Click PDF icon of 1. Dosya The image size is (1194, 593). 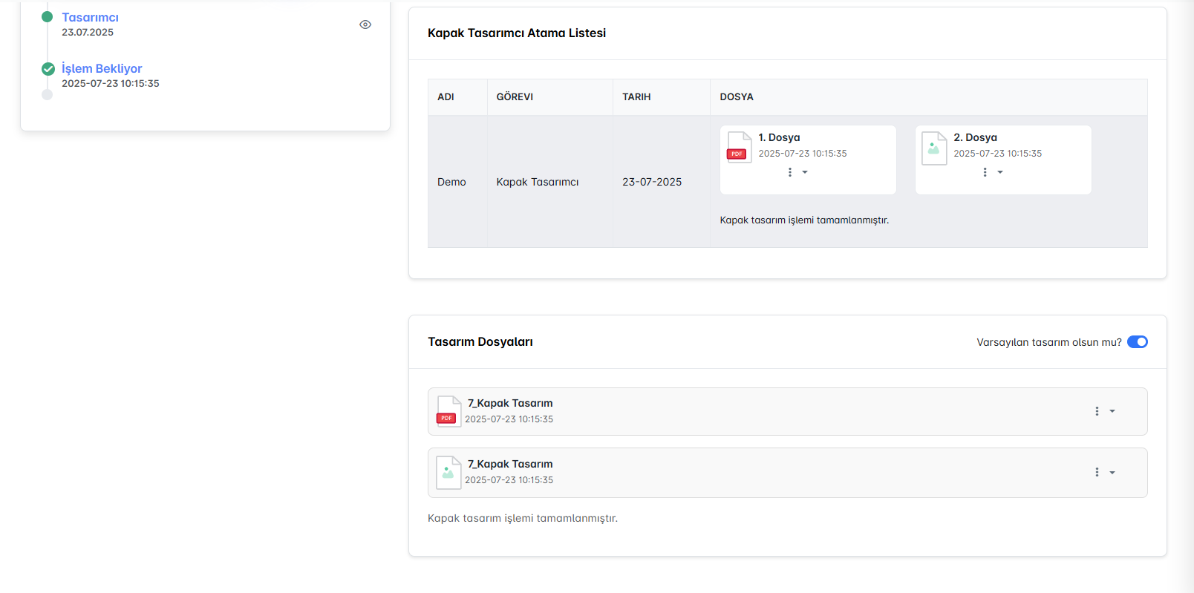pyautogui.click(x=739, y=146)
